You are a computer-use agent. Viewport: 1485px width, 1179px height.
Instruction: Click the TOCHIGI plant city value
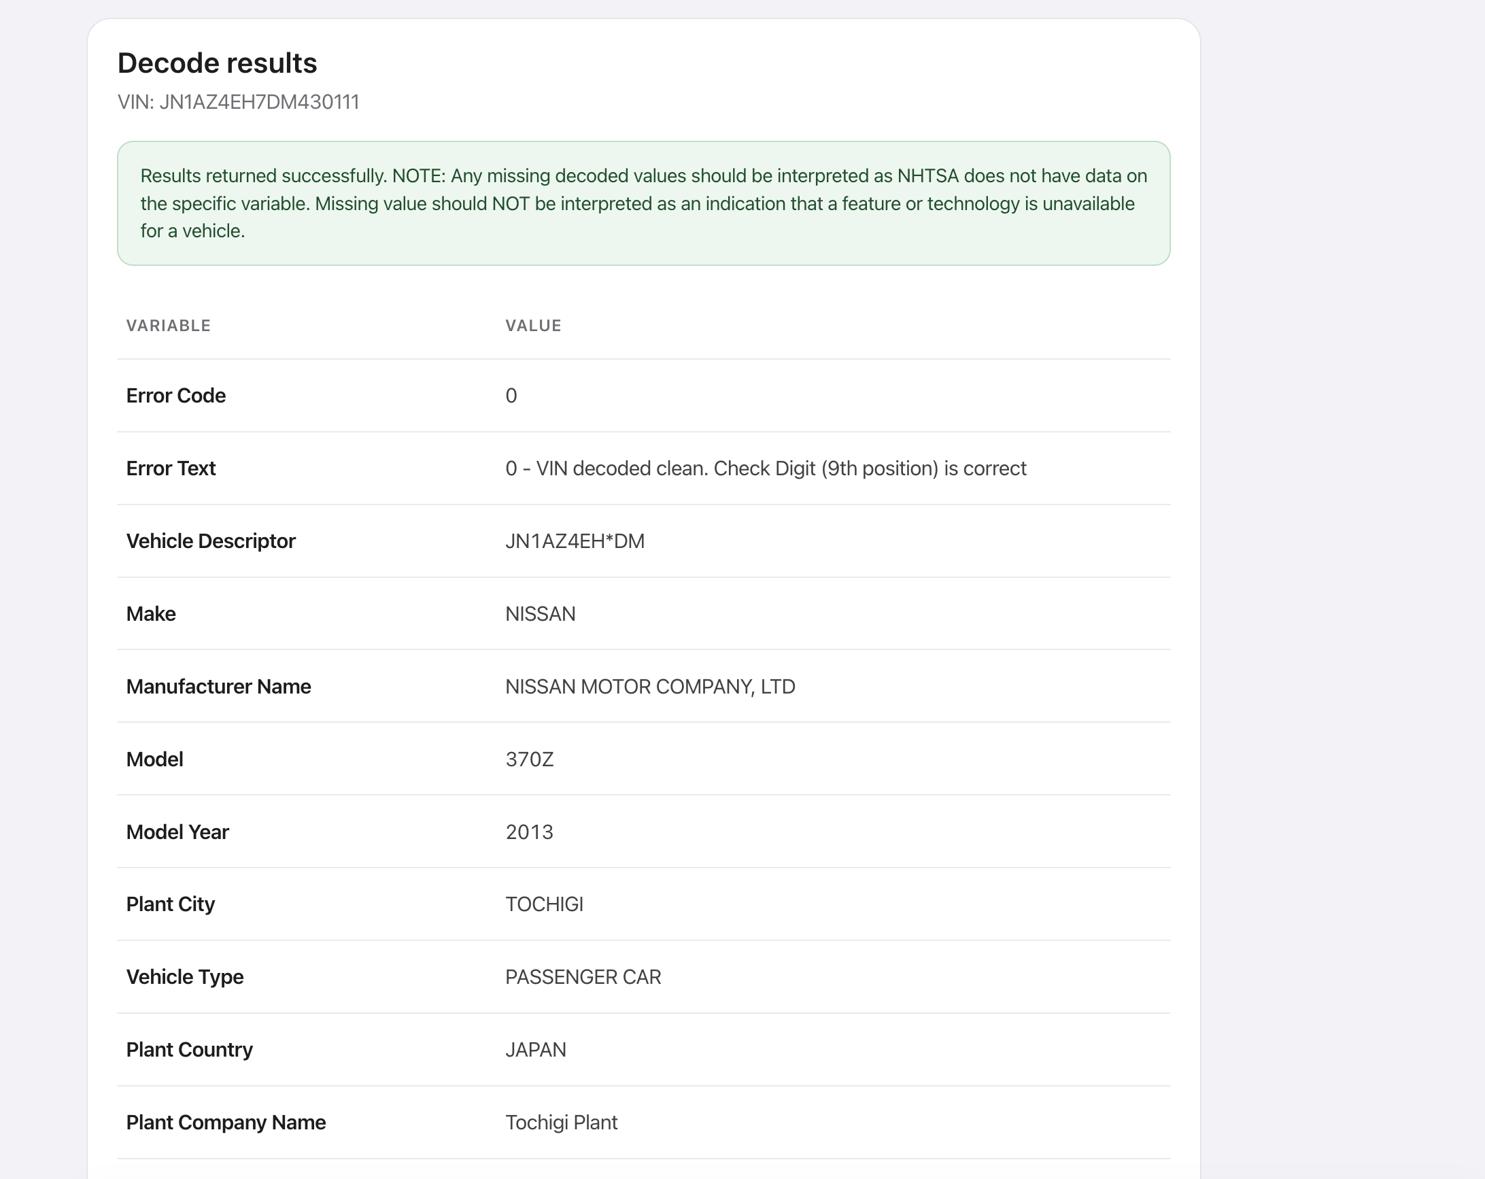544,904
